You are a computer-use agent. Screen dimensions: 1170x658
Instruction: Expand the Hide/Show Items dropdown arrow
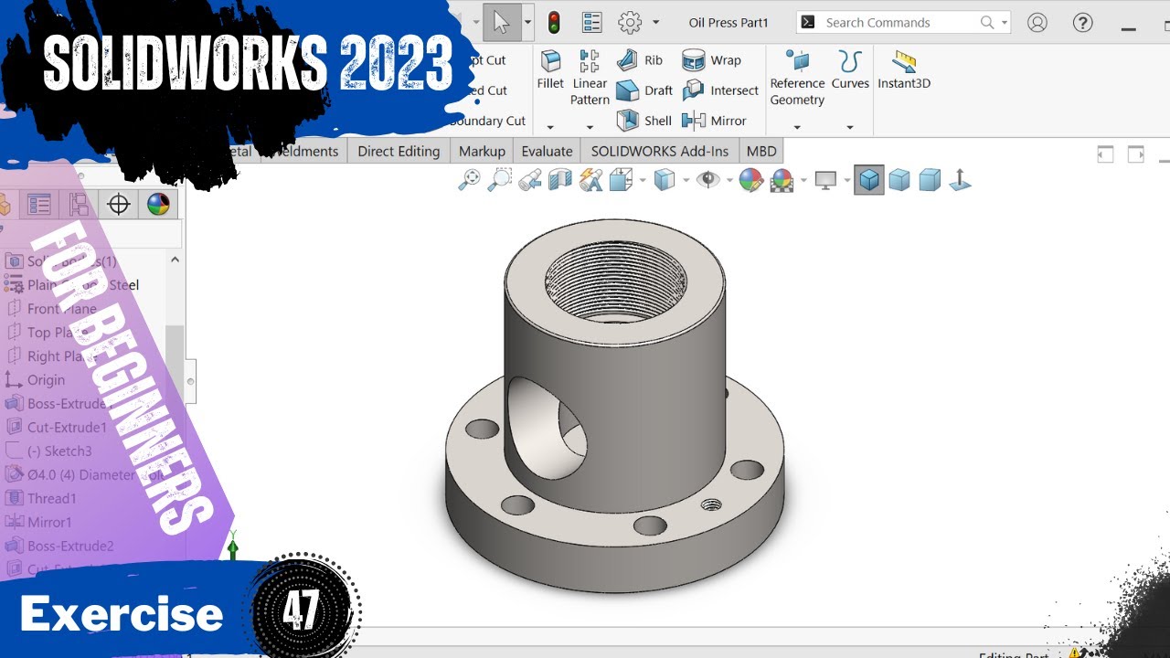[729, 180]
